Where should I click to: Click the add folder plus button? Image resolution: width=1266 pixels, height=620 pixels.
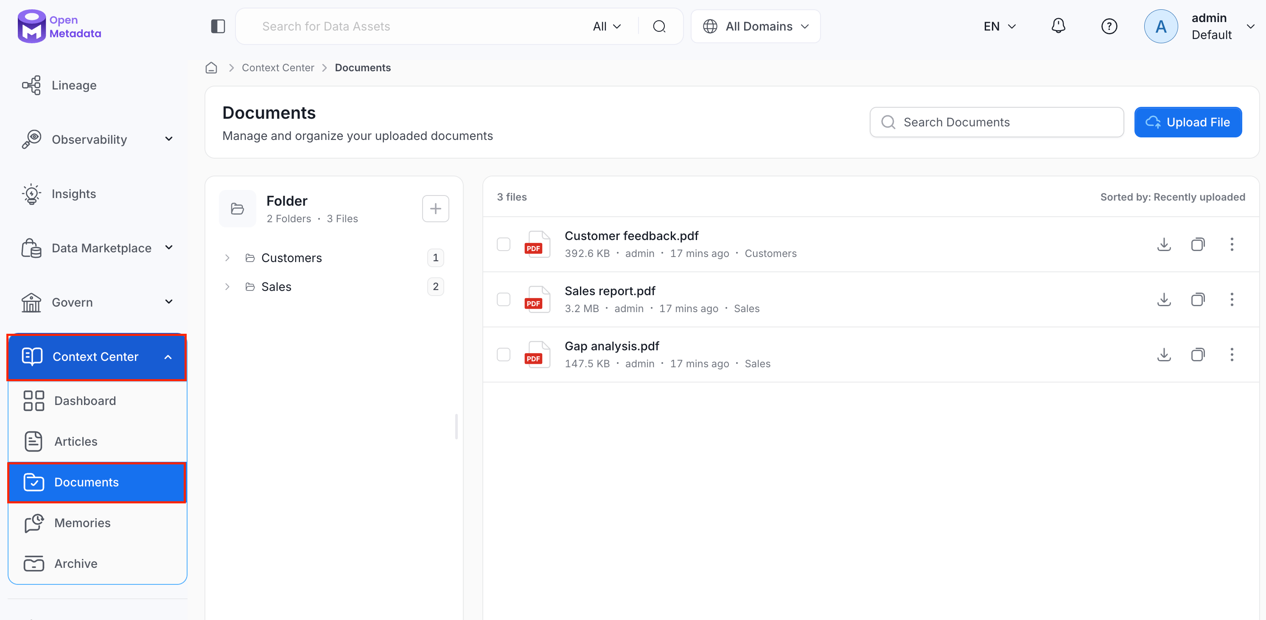click(x=435, y=209)
